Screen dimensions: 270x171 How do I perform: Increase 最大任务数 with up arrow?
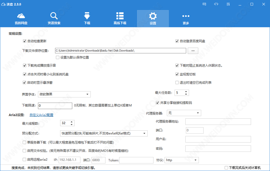click(186, 92)
